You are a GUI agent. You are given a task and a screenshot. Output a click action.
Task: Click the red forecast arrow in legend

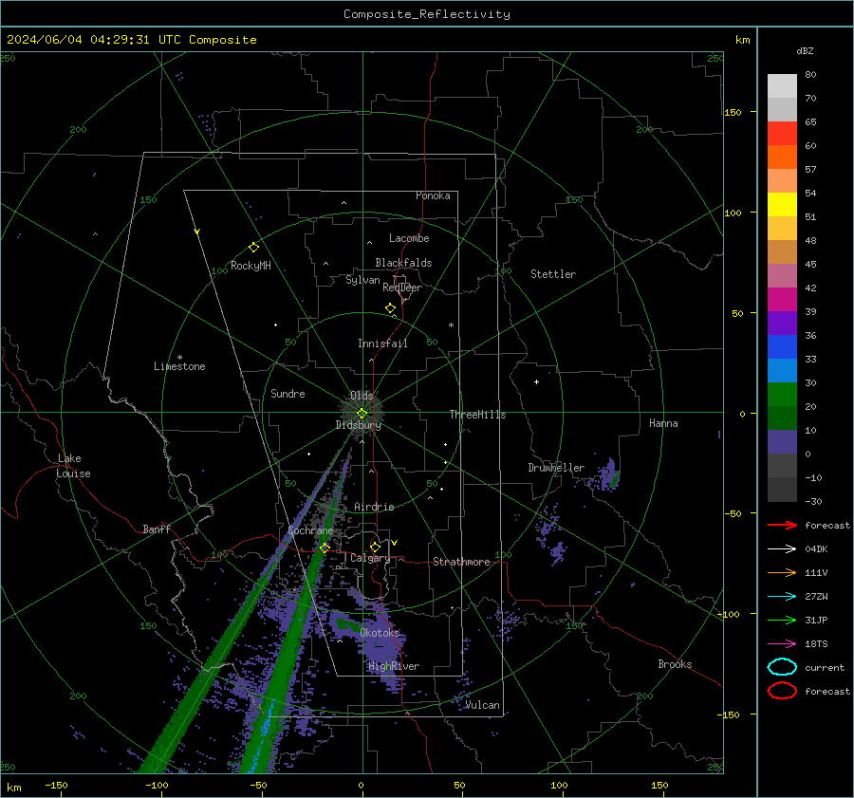pyautogui.click(x=782, y=525)
